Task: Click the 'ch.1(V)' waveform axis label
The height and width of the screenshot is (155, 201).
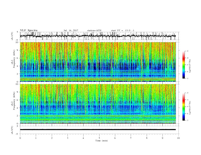Action: pos(12,36)
